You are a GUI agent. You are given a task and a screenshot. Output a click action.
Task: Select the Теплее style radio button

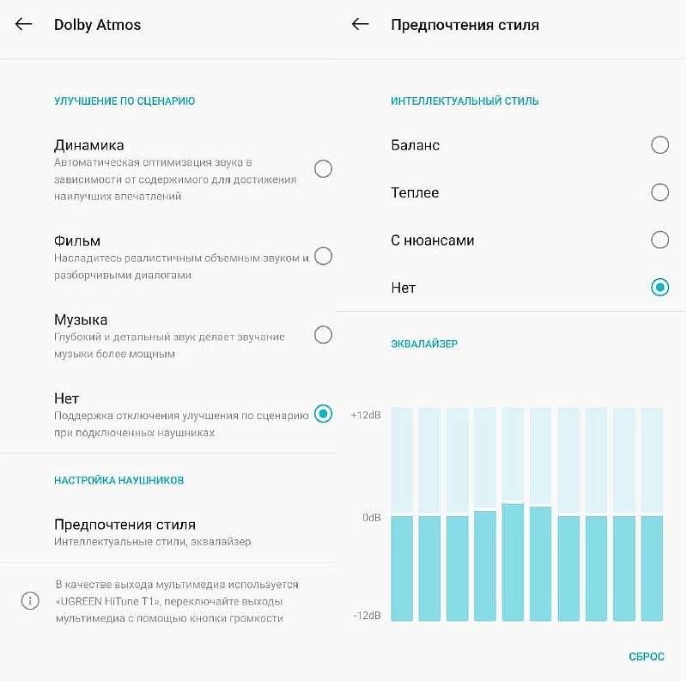[x=660, y=192]
